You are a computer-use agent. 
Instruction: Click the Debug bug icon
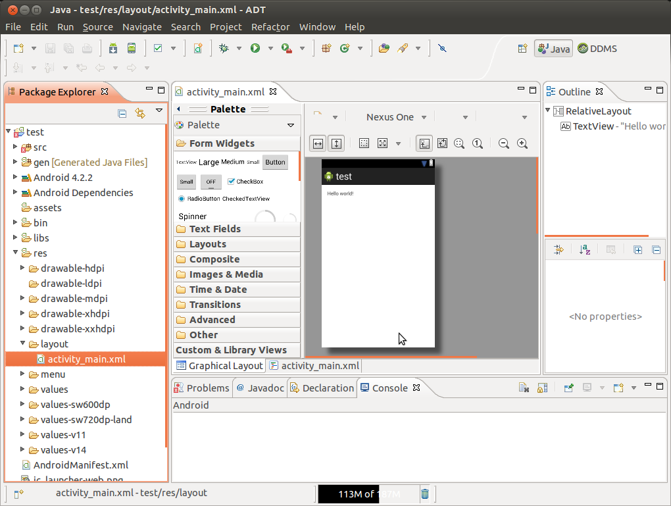(224, 49)
